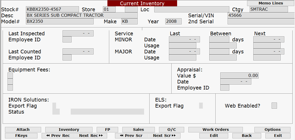
Task: Click the Loc field
Action: [x=192, y=9]
